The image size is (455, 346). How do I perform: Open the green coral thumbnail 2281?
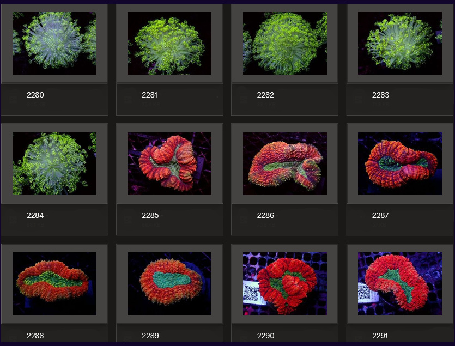pyautogui.click(x=169, y=43)
